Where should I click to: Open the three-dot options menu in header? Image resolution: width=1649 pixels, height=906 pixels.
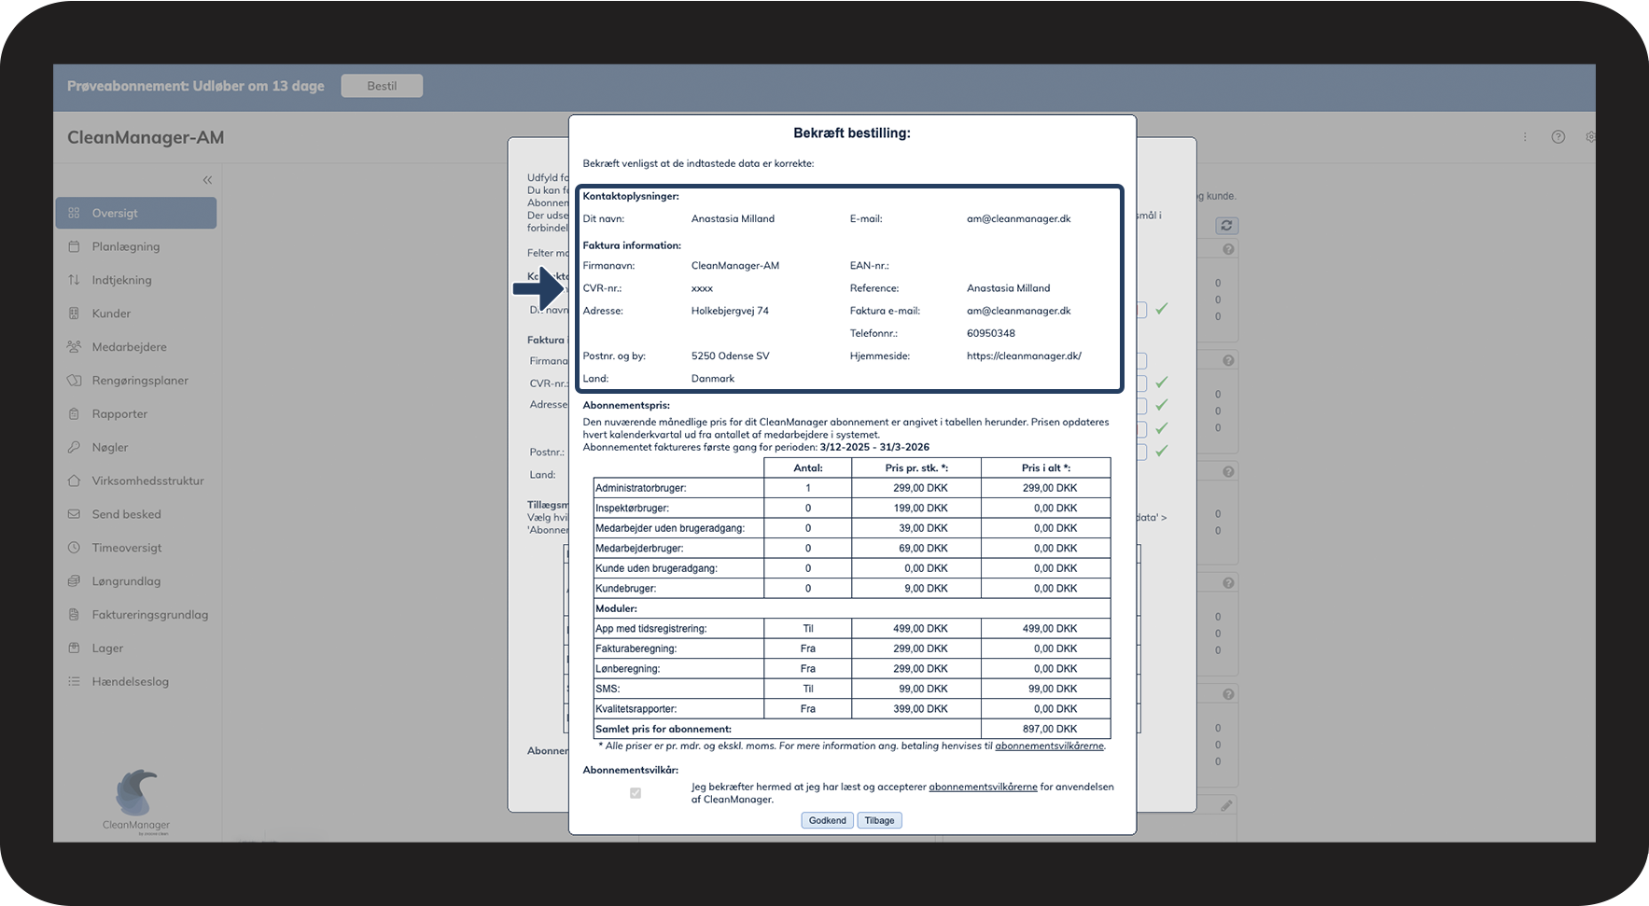(x=1525, y=137)
